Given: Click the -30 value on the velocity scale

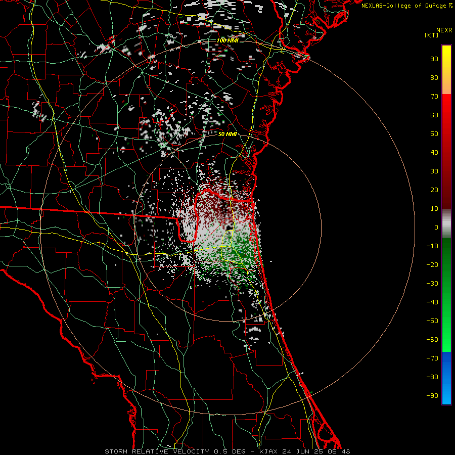Looking at the screenshot, I should (x=432, y=284).
